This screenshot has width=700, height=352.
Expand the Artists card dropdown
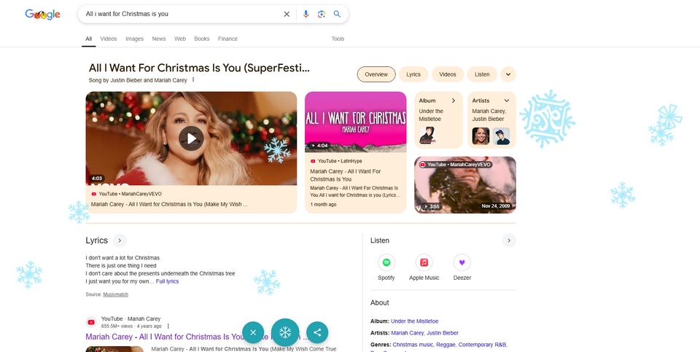click(506, 101)
